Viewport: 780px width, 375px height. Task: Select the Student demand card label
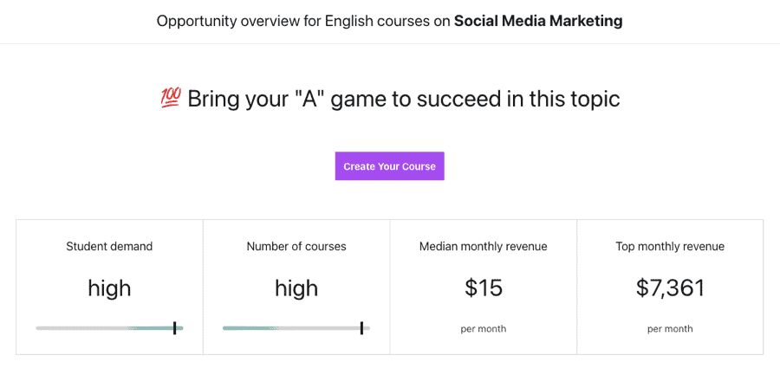109,247
